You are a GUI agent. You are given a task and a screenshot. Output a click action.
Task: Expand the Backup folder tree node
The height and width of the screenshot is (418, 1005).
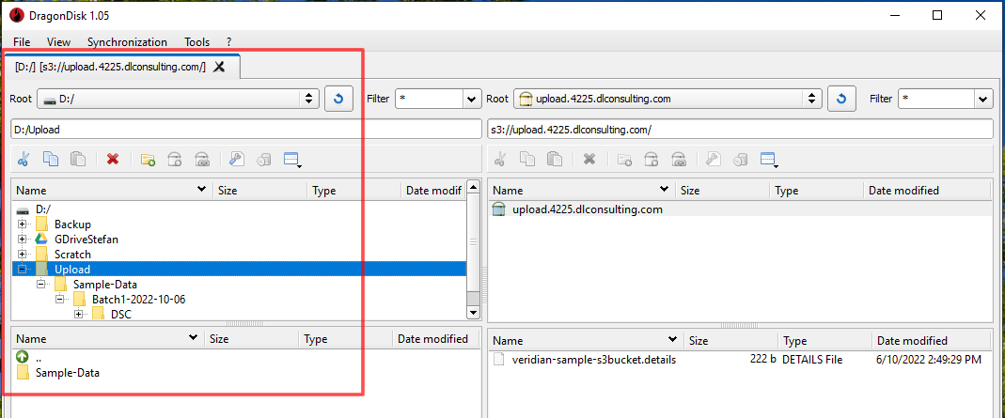tap(24, 224)
